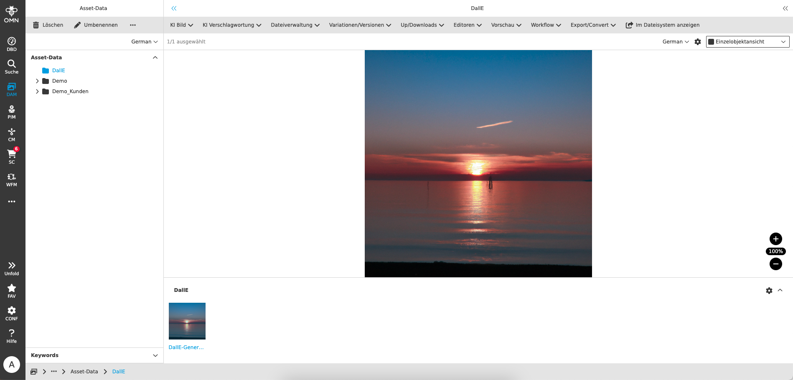Unfold the left sidebar navigation
The height and width of the screenshot is (380, 793).
(12, 268)
